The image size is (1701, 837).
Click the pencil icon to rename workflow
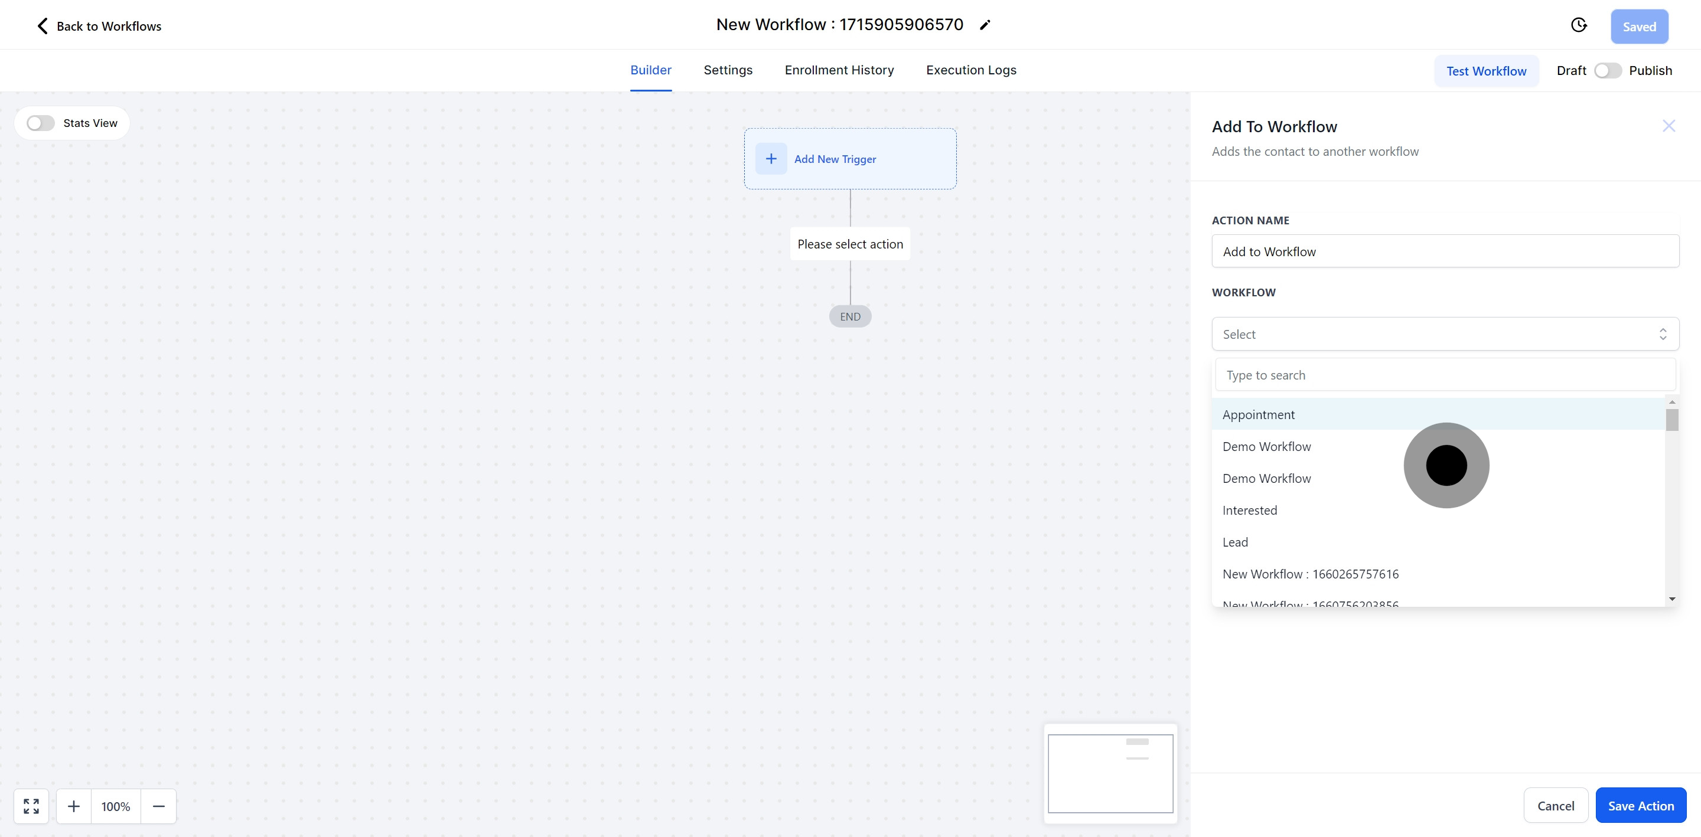point(985,25)
